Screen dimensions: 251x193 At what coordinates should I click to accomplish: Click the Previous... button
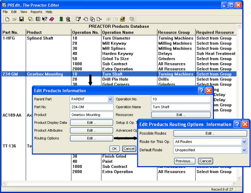[x=184, y=161]
